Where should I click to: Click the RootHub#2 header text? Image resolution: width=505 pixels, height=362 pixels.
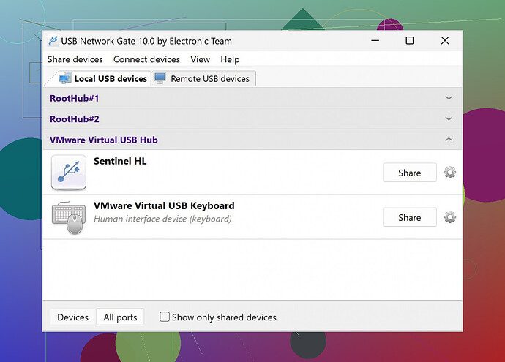click(x=75, y=119)
